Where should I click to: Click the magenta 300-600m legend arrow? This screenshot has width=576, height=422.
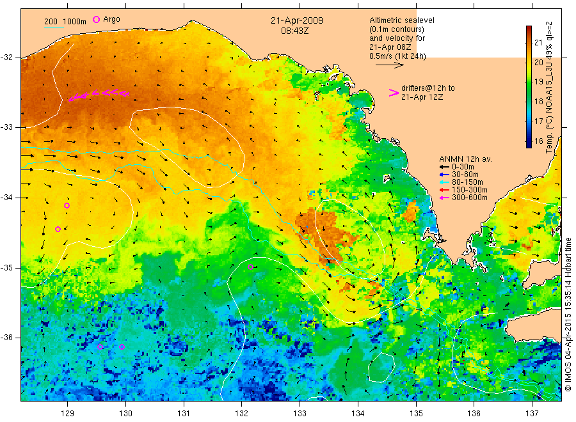click(x=444, y=198)
